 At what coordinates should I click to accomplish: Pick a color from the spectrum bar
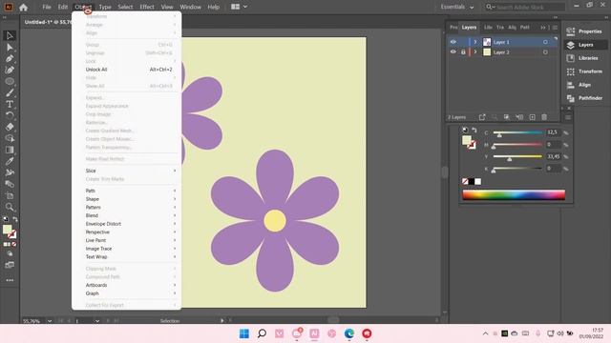click(x=514, y=194)
